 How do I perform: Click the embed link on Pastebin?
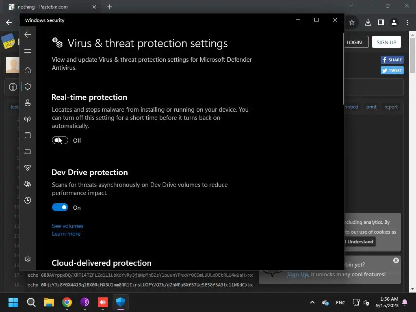[351, 107]
